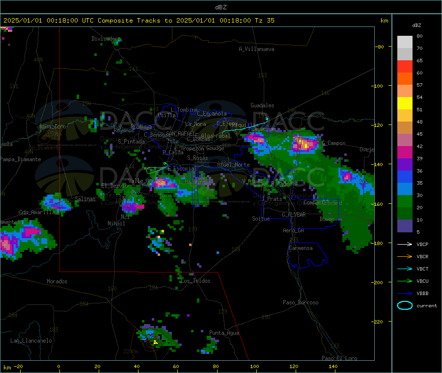Screen dimensions: 442x373
Task: Click the 'current' legend label
Action: tap(426, 305)
